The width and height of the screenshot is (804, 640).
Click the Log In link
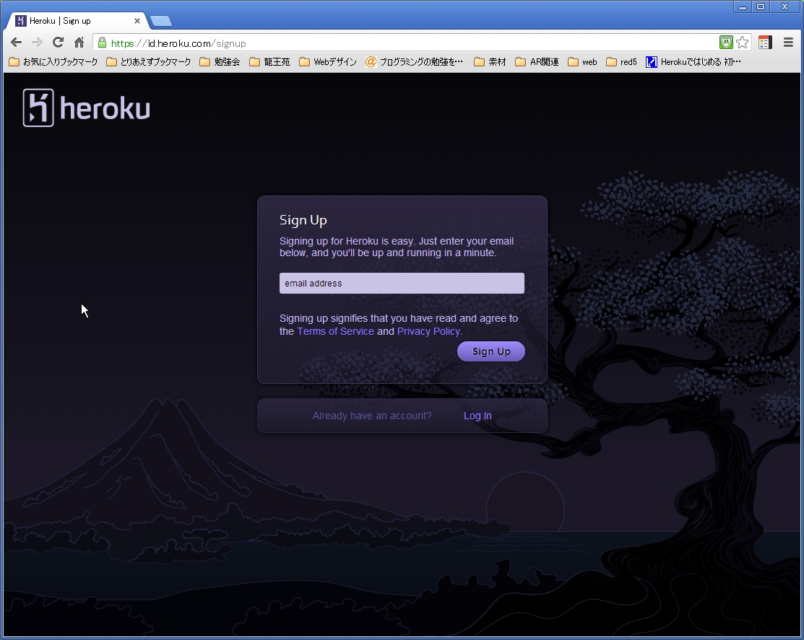(477, 416)
